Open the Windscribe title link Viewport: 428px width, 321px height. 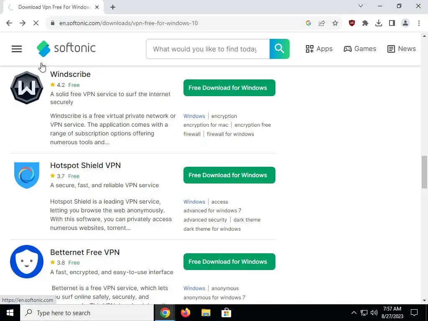click(x=70, y=74)
